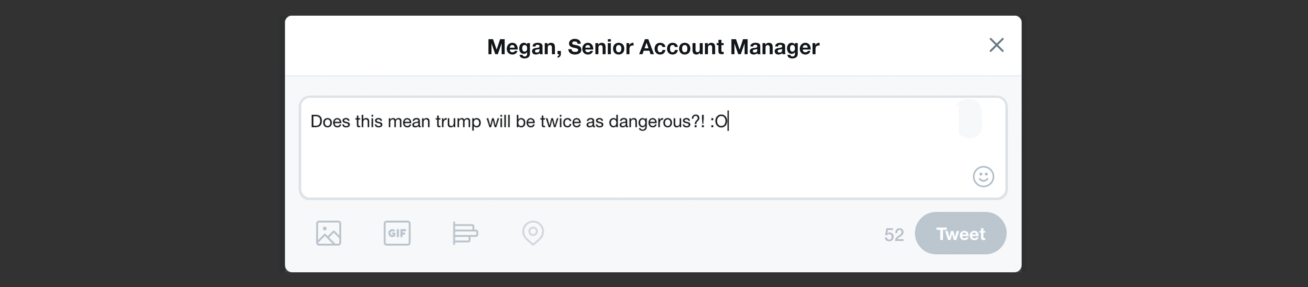Click the character counter showing 52
The image size is (1308, 287).
coord(894,235)
